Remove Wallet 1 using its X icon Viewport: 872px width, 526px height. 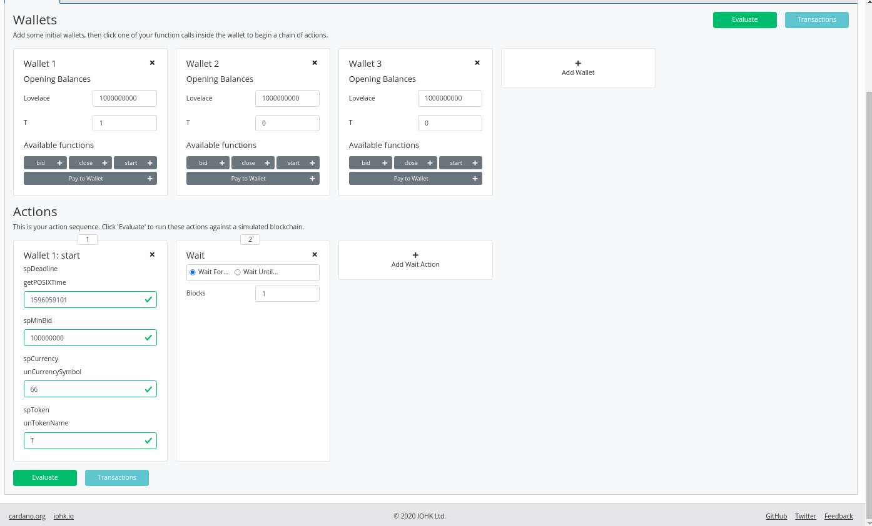tap(152, 63)
